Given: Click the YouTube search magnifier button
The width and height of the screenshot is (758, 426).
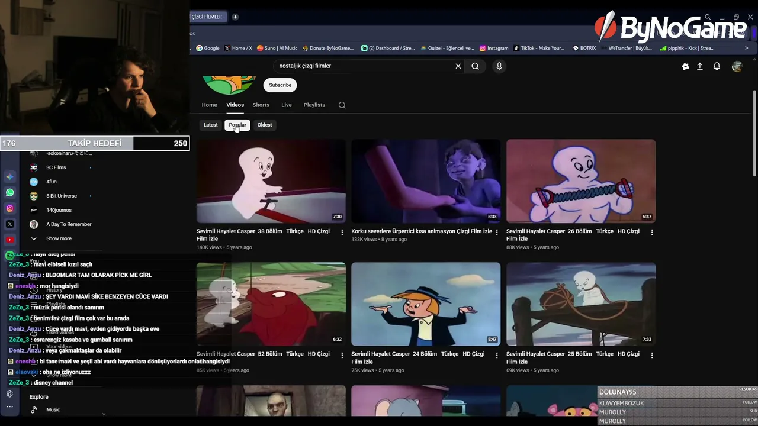Looking at the screenshot, I should coord(475,66).
